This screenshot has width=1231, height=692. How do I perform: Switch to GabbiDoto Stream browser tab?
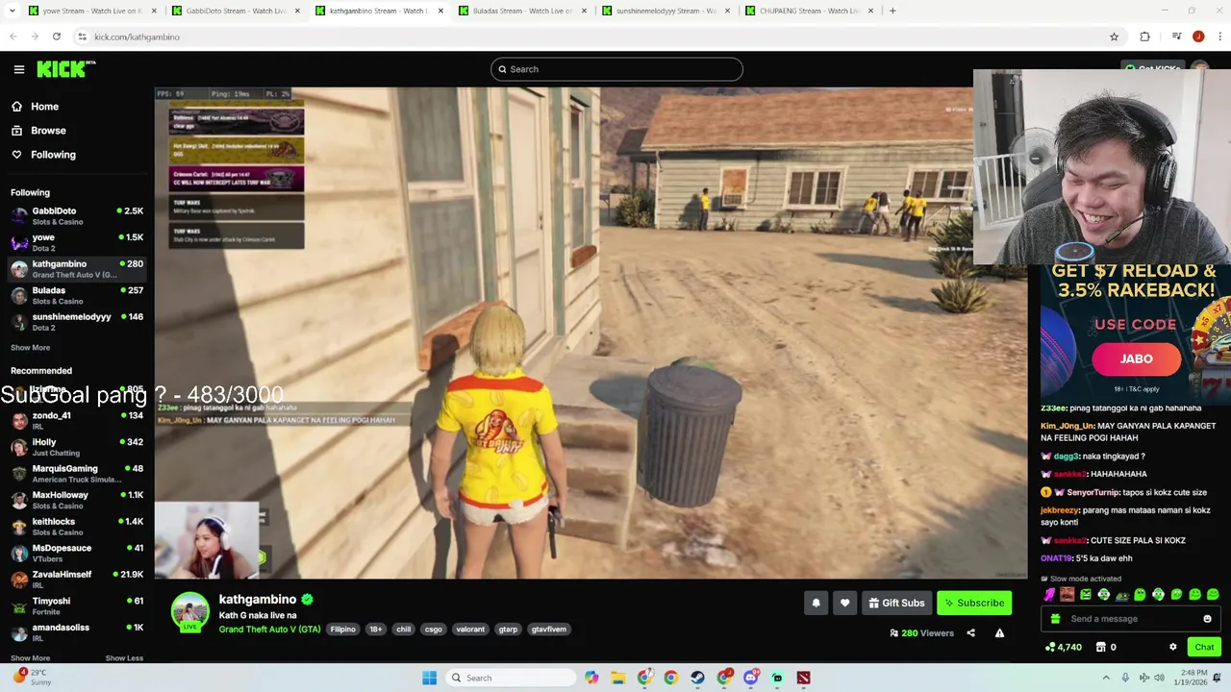(x=236, y=11)
